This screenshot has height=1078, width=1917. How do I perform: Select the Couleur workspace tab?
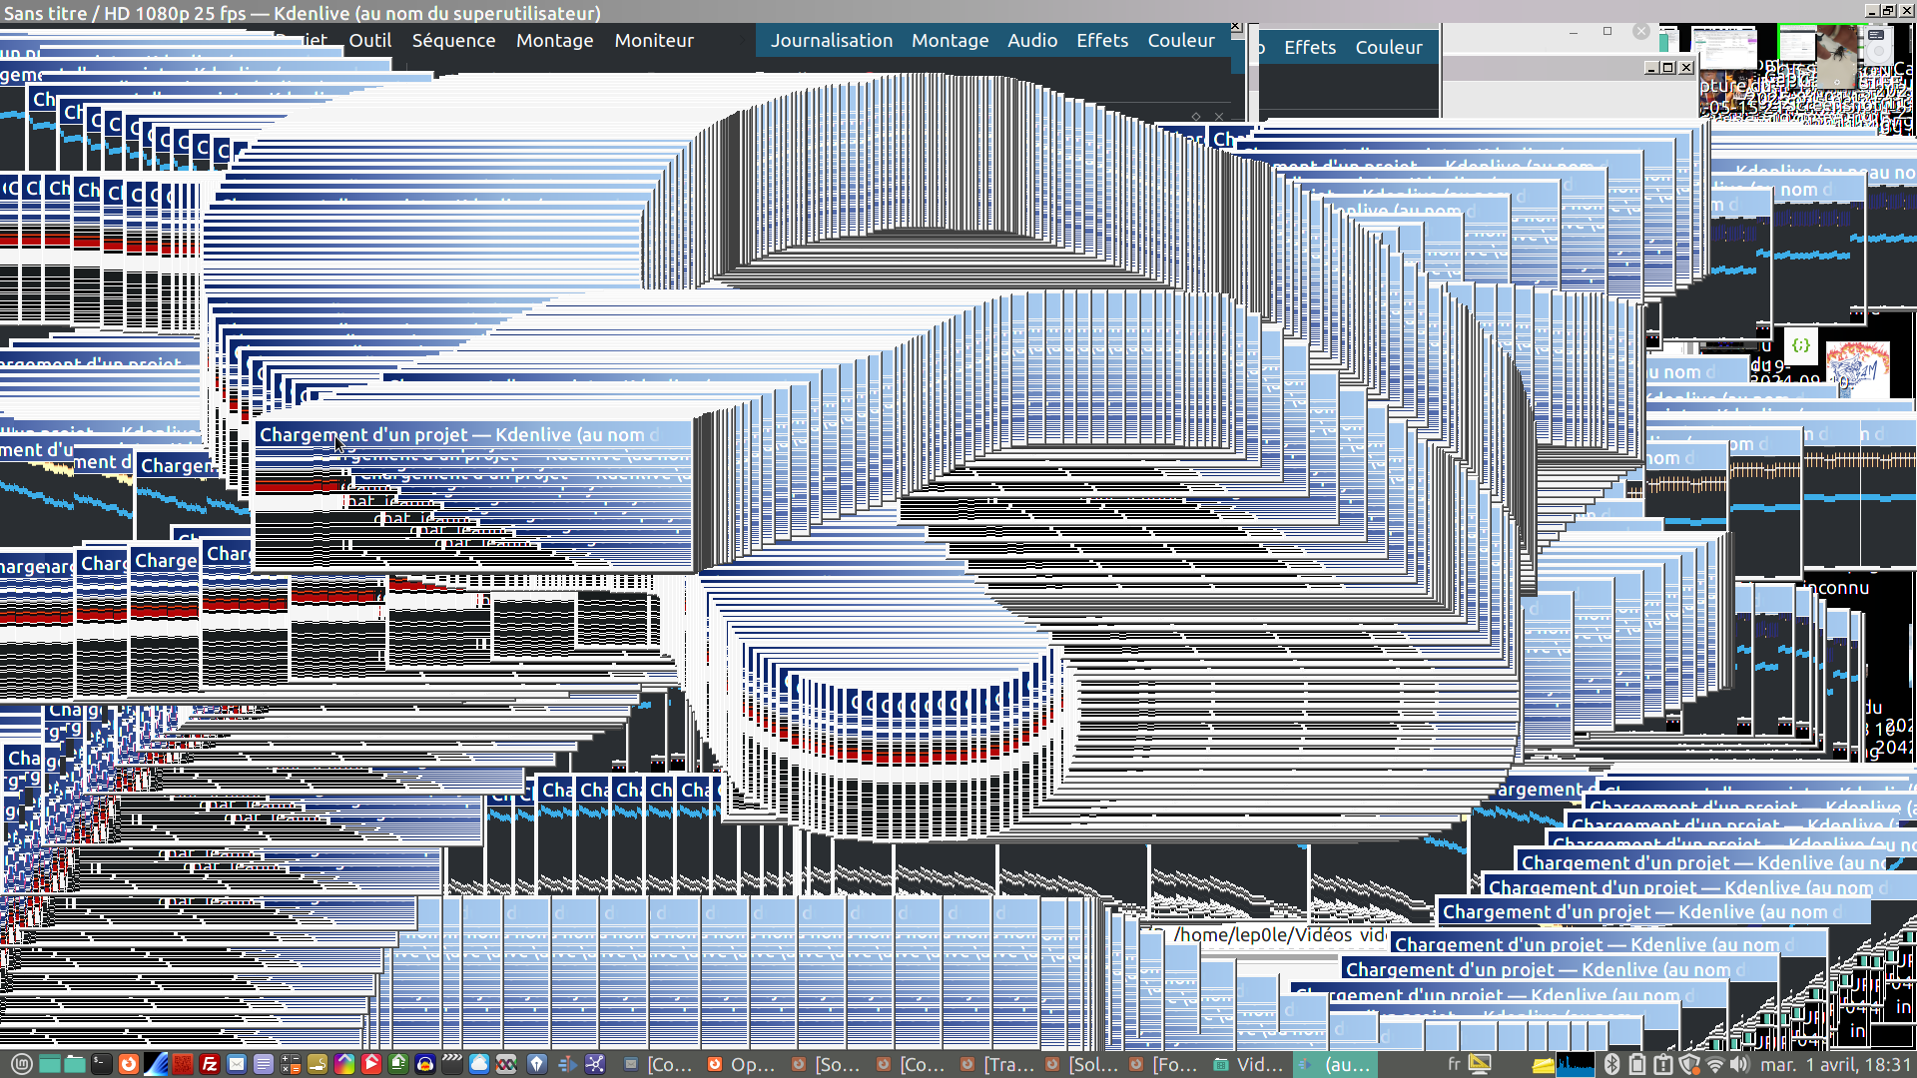click(1180, 41)
